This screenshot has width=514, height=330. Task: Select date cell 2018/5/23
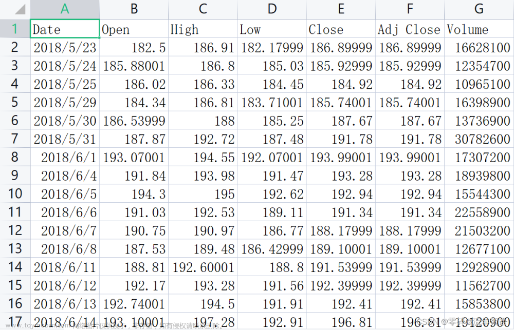coord(65,47)
